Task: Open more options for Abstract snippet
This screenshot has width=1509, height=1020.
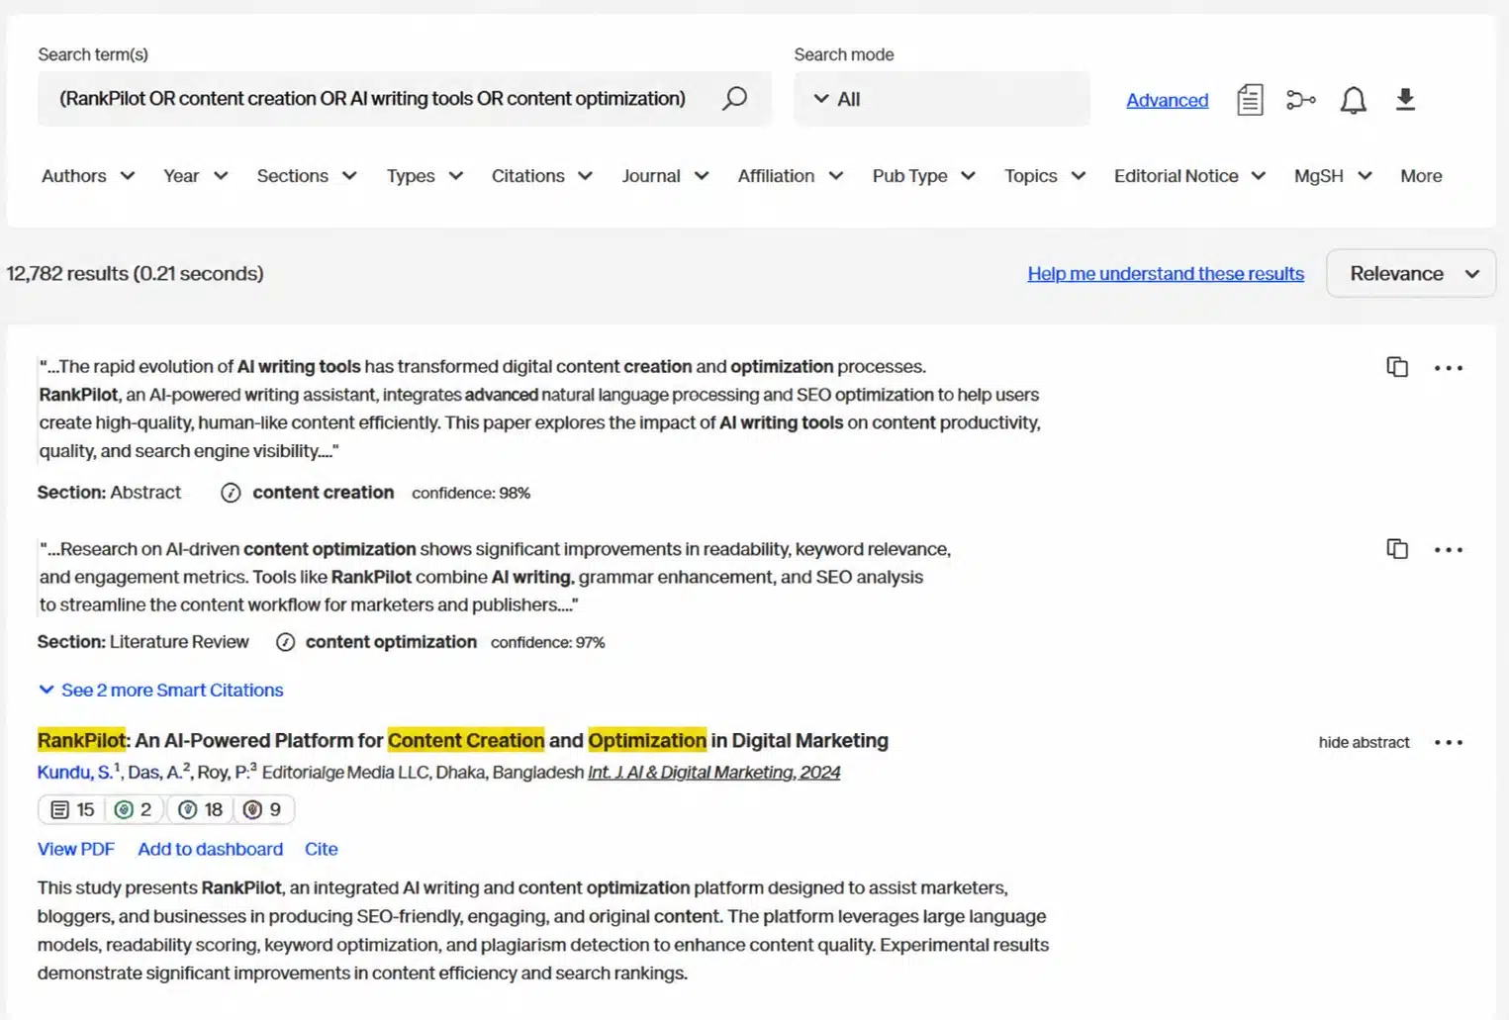Action: (1448, 368)
